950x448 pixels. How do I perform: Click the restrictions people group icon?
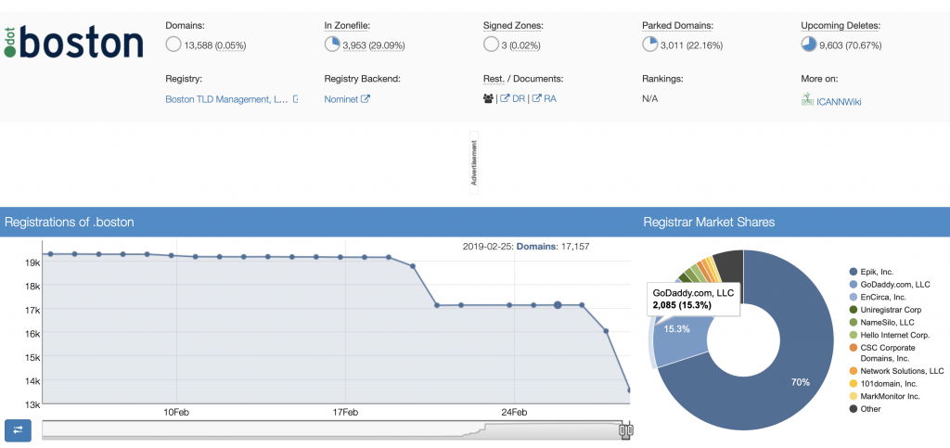click(488, 98)
